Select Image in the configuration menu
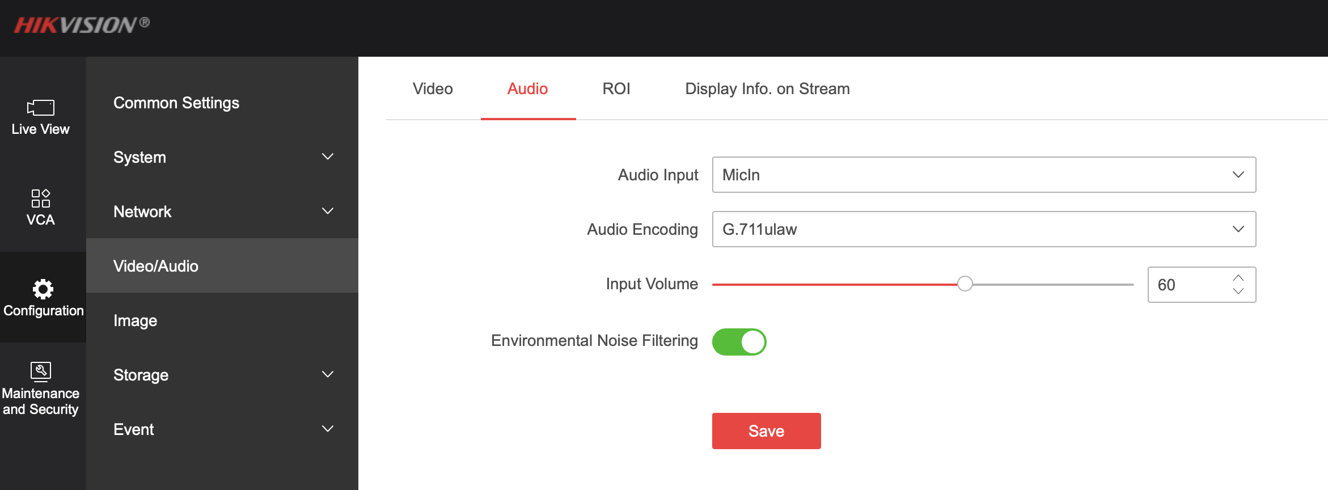The image size is (1328, 490). point(136,320)
